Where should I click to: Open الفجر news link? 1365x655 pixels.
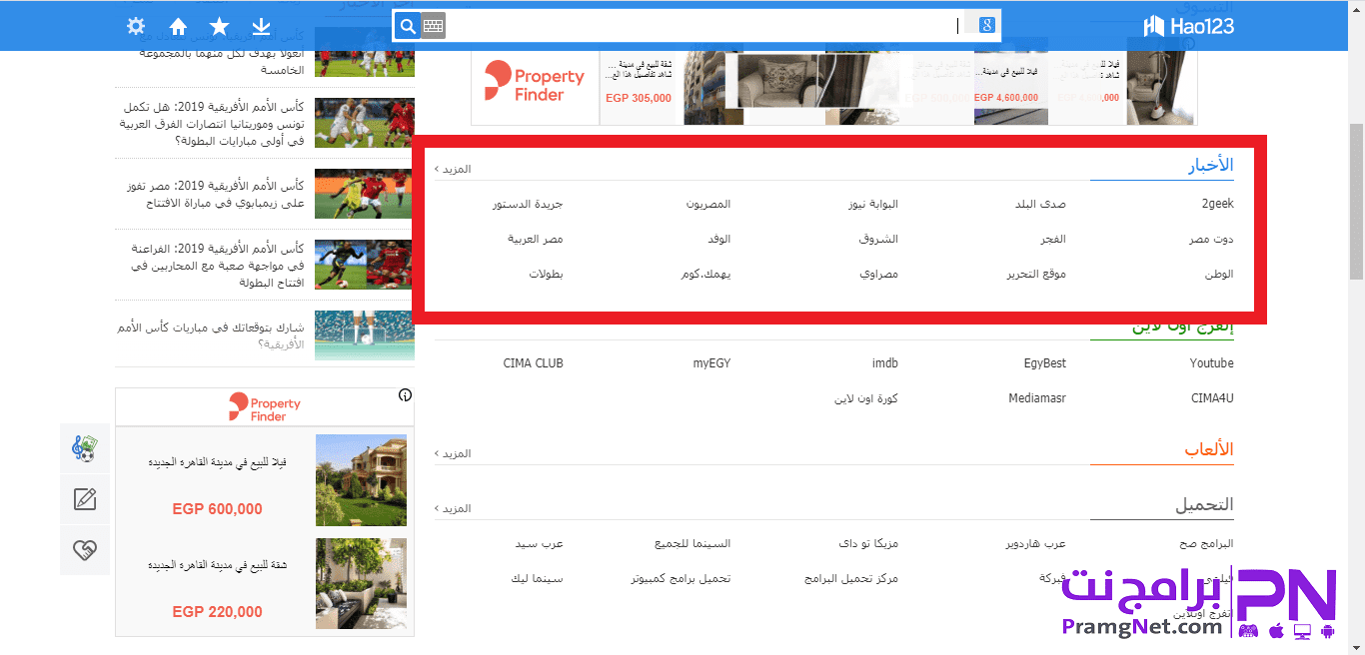point(1052,239)
